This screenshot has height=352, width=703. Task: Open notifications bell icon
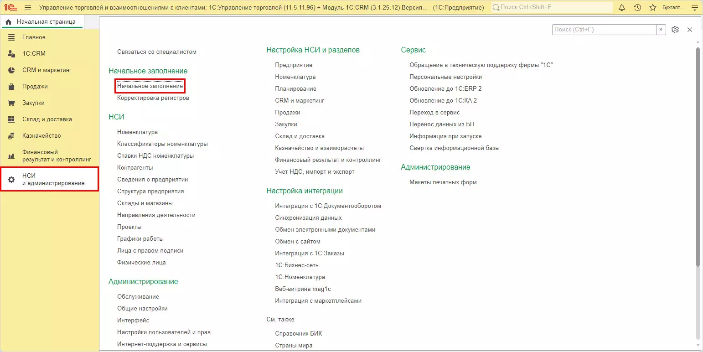(622, 7)
